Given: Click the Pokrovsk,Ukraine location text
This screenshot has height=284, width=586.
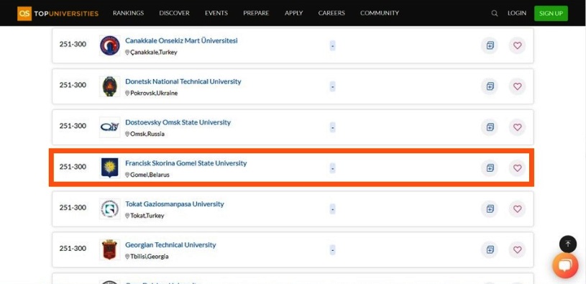Looking at the screenshot, I should tap(154, 93).
